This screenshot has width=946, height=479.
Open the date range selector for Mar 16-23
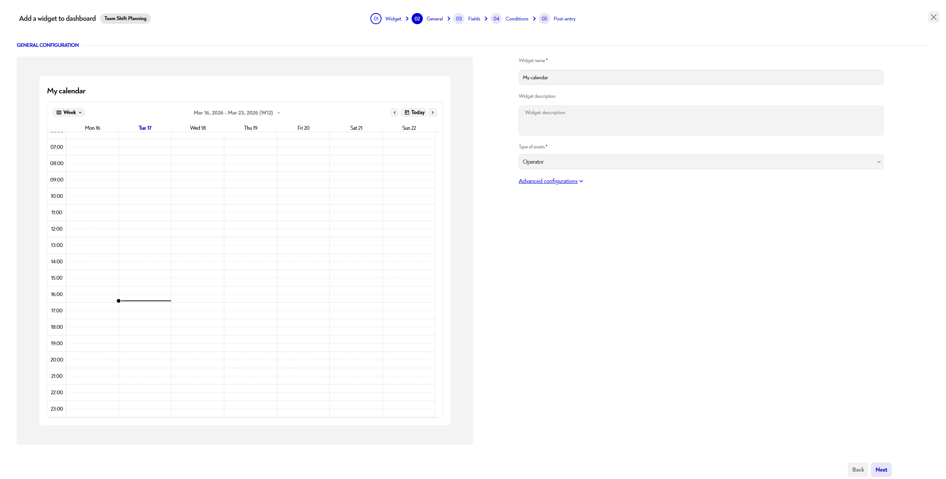point(237,112)
